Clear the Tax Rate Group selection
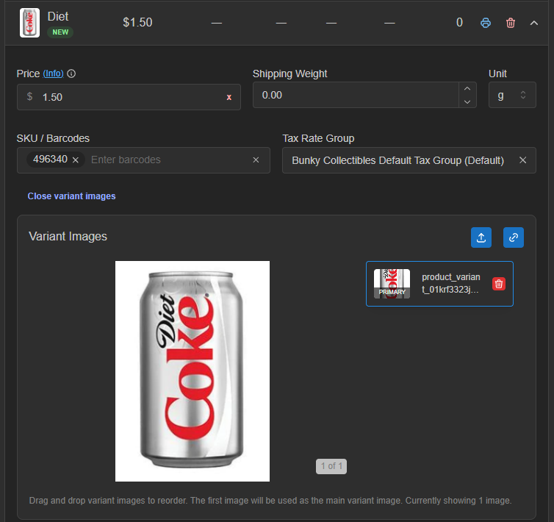 click(x=522, y=160)
